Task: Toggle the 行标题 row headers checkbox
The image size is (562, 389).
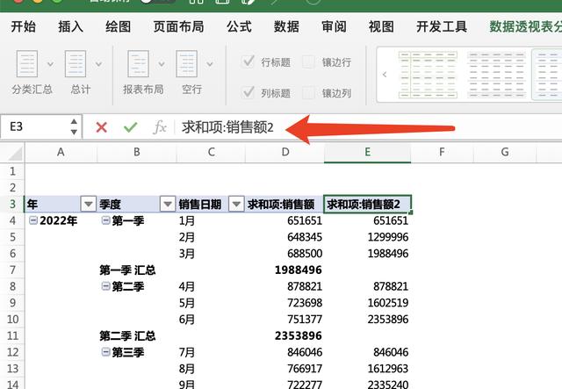Action: tap(249, 61)
